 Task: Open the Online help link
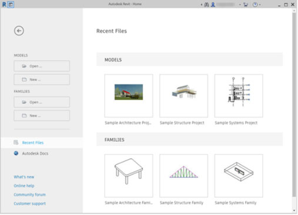point(24,186)
